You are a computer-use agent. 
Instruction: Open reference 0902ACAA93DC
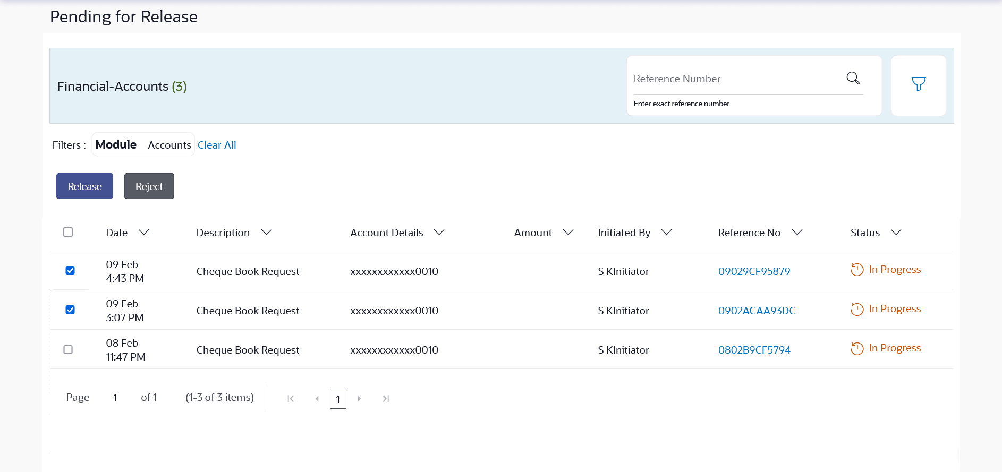pyautogui.click(x=757, y=311)
